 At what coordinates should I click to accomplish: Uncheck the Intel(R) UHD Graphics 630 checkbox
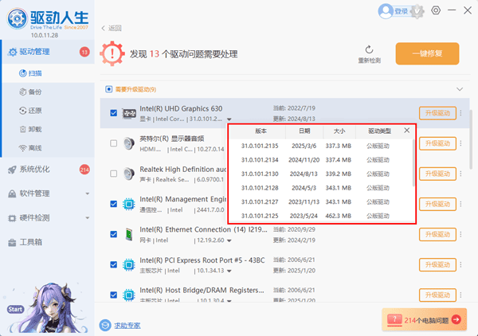(x=114, y=113)
